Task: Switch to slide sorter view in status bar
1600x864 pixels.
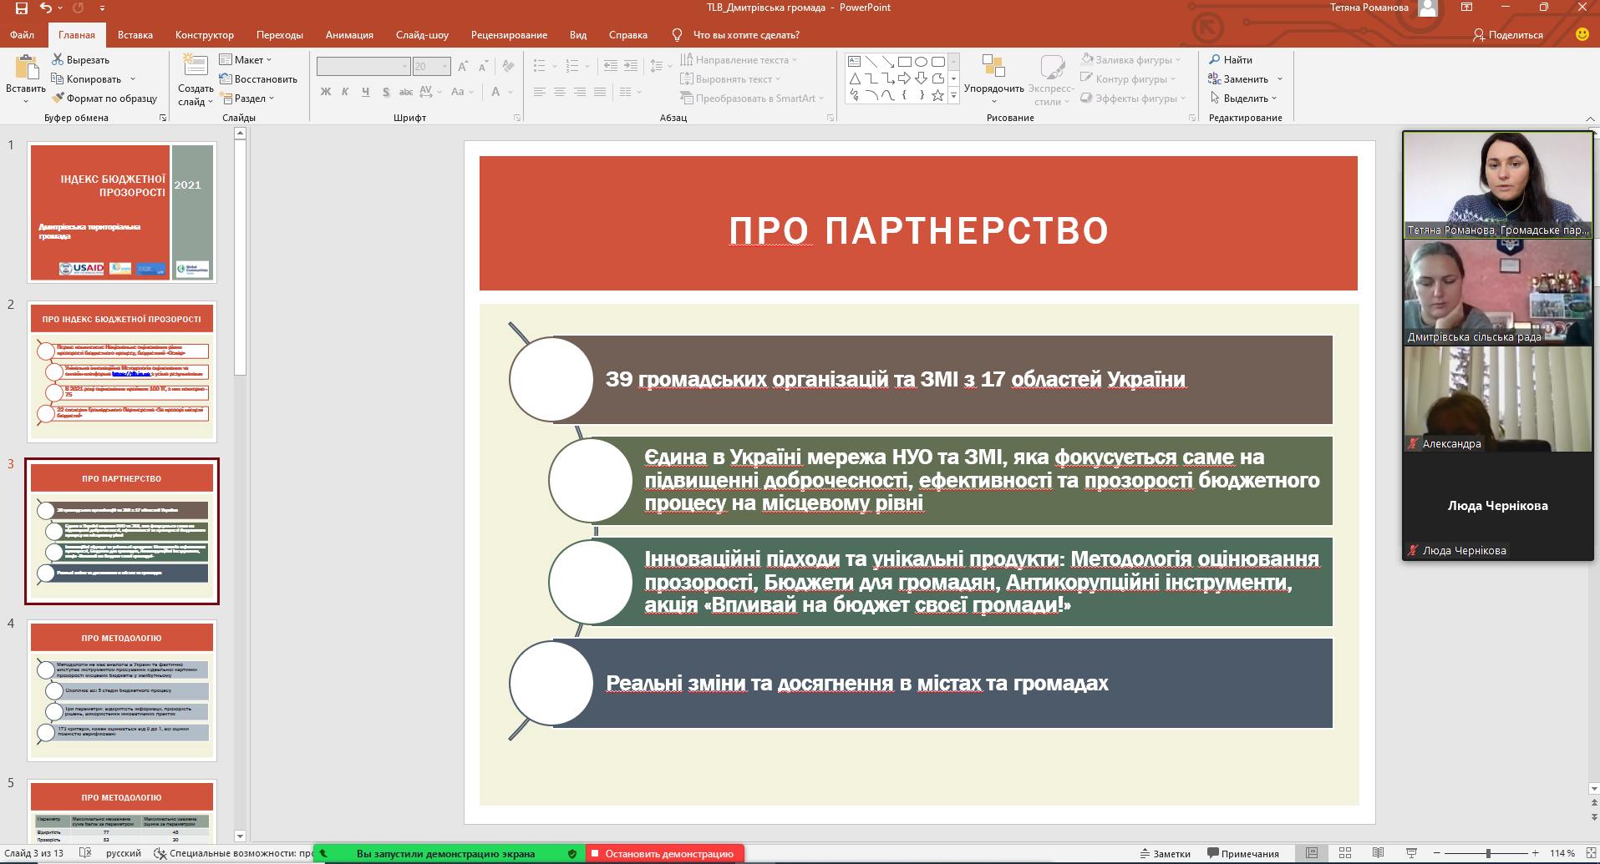Action: click(x=1345, y=854)
